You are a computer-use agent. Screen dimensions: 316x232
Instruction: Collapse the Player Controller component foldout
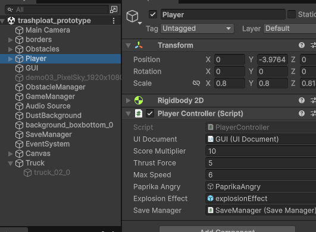click(128, 114)
